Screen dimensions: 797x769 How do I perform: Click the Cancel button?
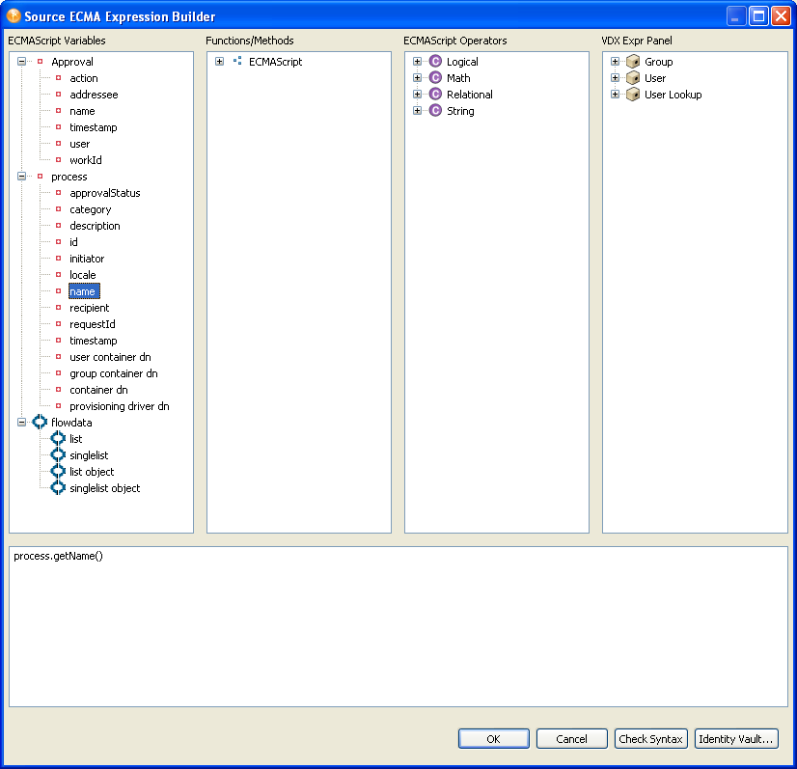[x=572, y=738]
